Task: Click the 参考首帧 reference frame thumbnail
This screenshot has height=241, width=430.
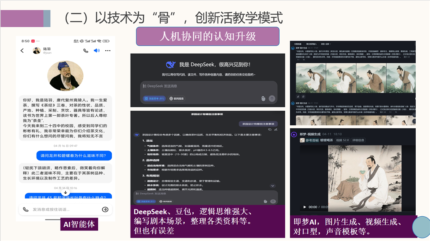Action: [302, 140]
